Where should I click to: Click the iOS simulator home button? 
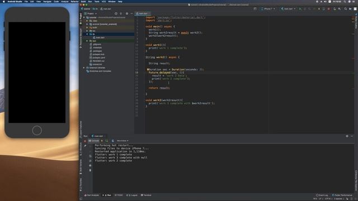tap(37, 131)
